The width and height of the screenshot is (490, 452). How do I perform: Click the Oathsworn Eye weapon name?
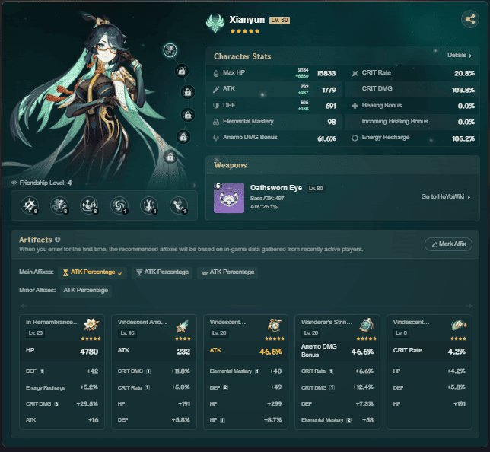tap(276, 187)
